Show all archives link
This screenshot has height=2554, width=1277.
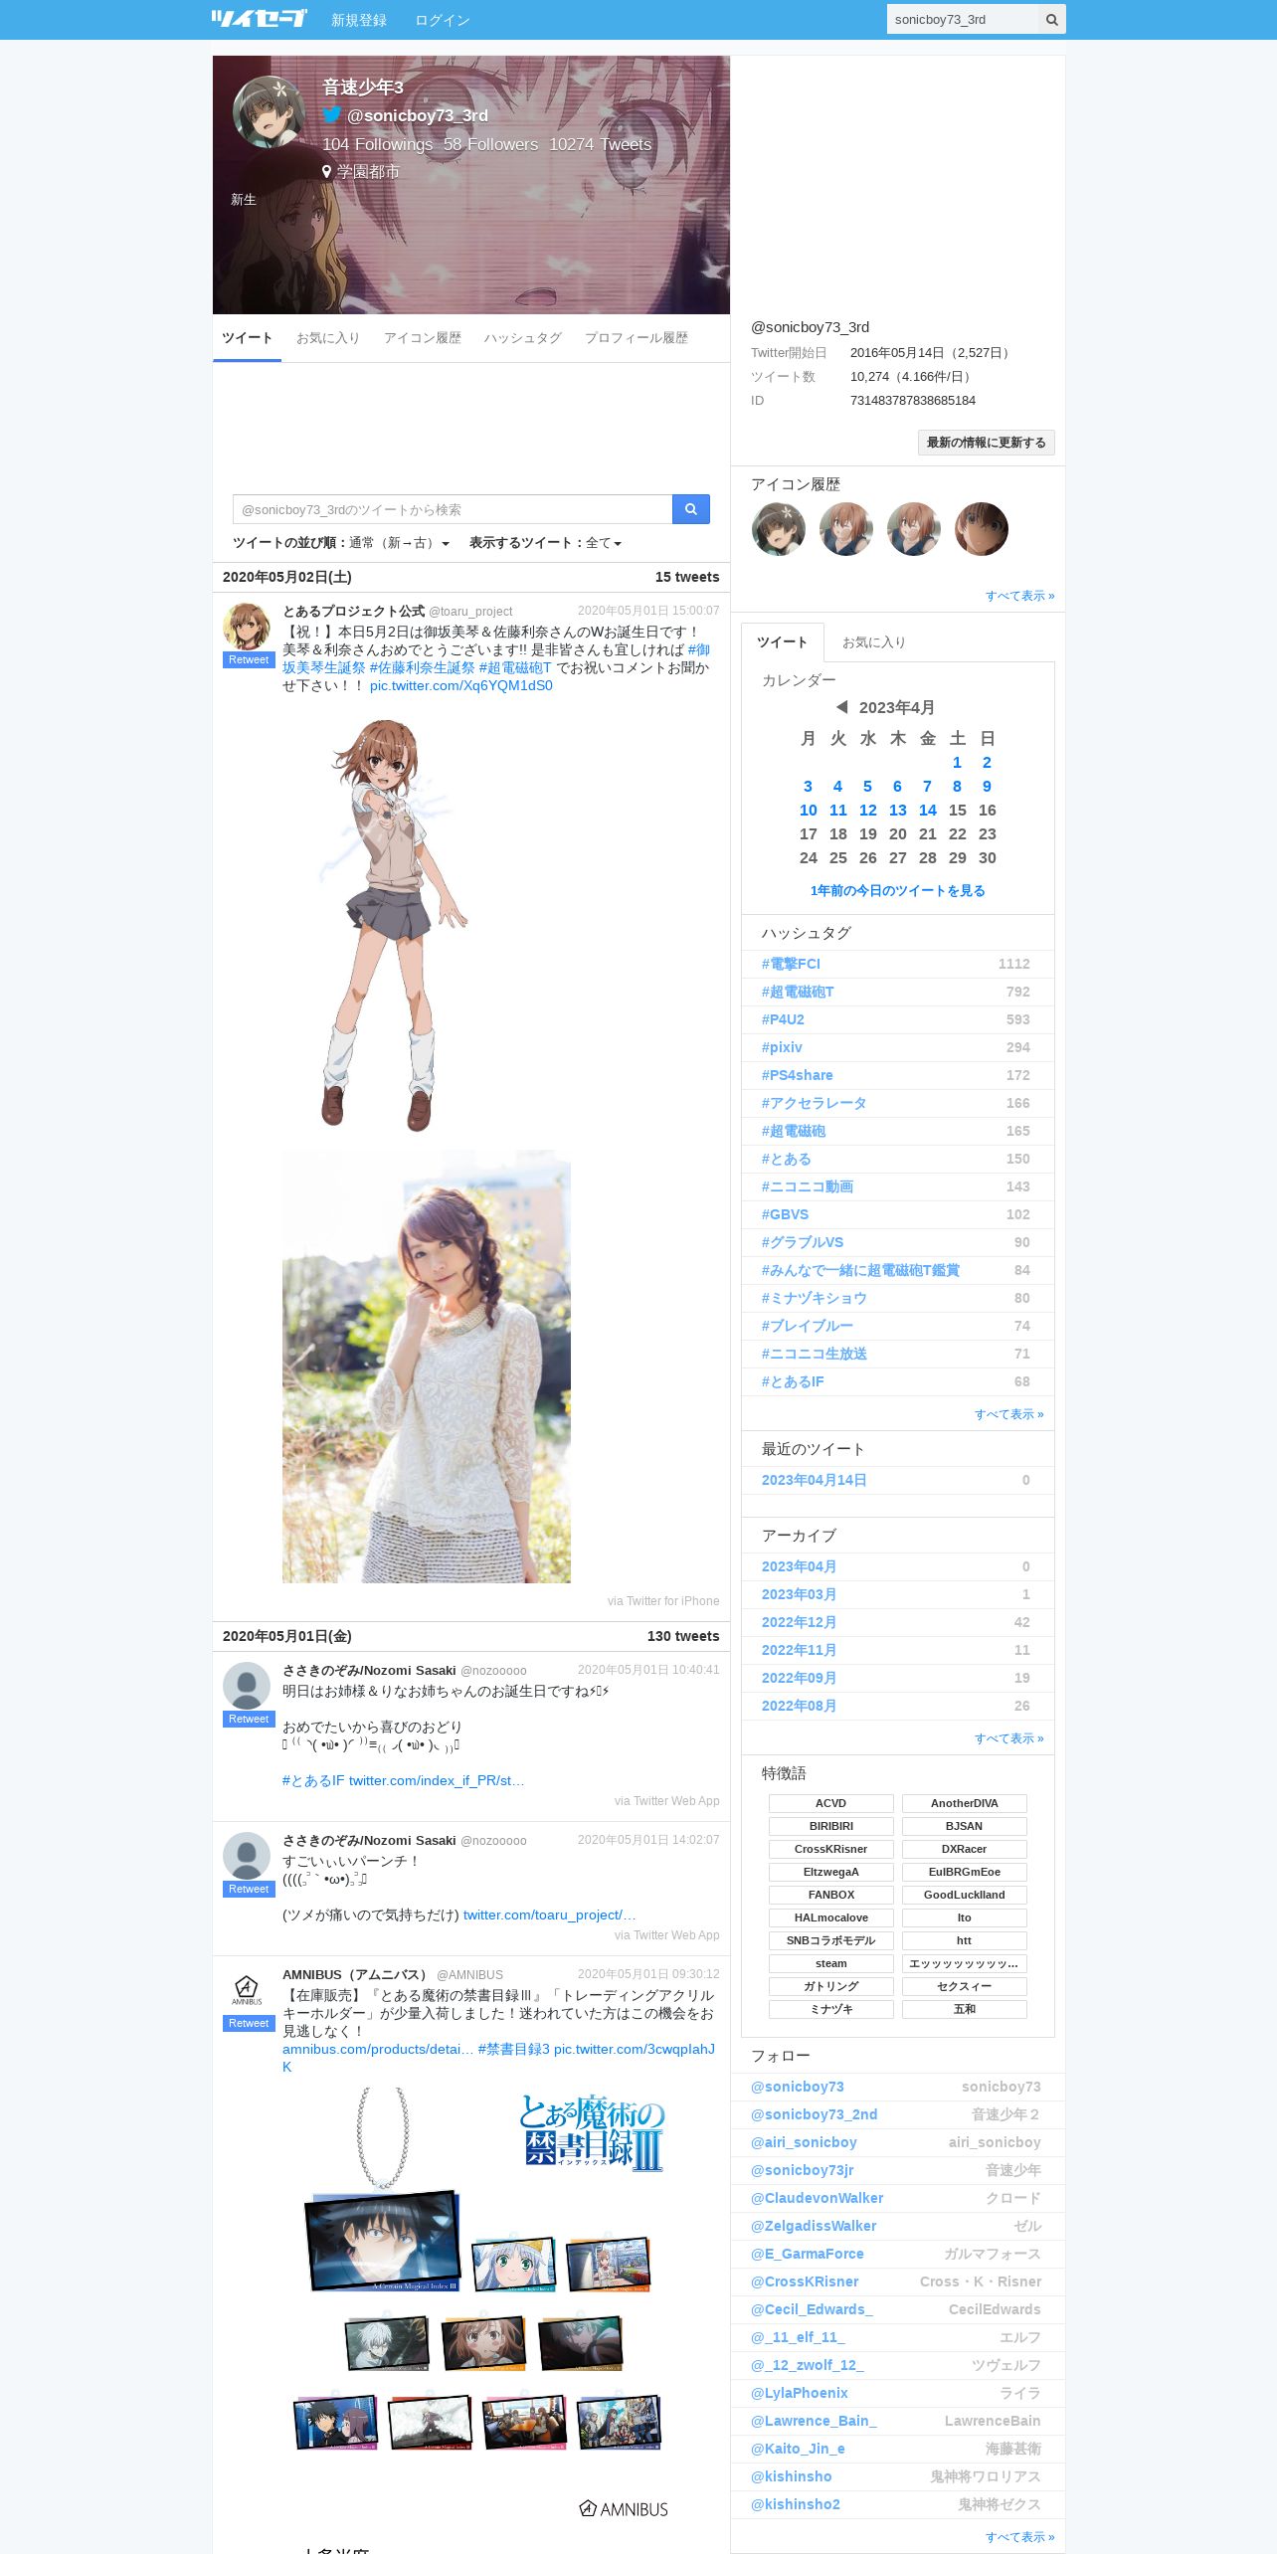(1009, 1738)
